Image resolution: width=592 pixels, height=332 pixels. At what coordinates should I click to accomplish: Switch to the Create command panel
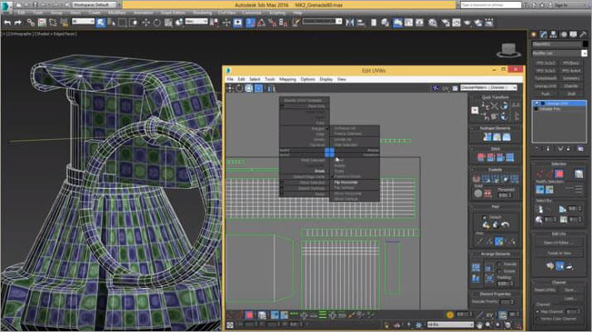[x=534, y=34]
